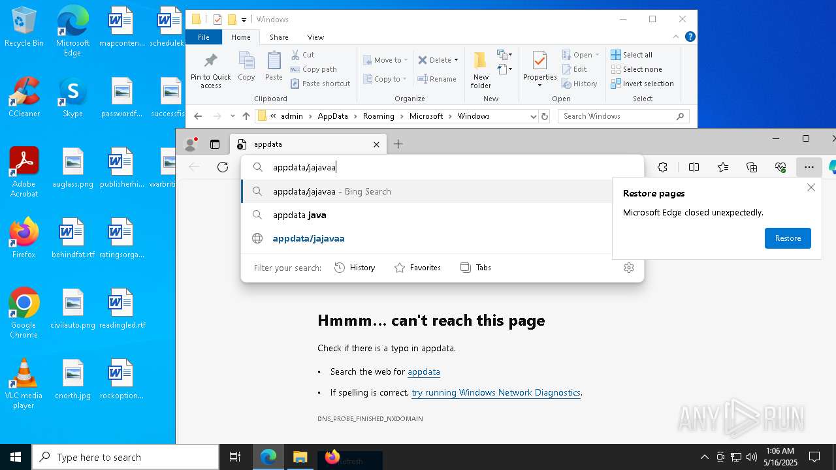Image resolution: width=836 pixels, height=470 pixels.
Task: Click Copy path in Clipboard group
Action: coord(313,69)
